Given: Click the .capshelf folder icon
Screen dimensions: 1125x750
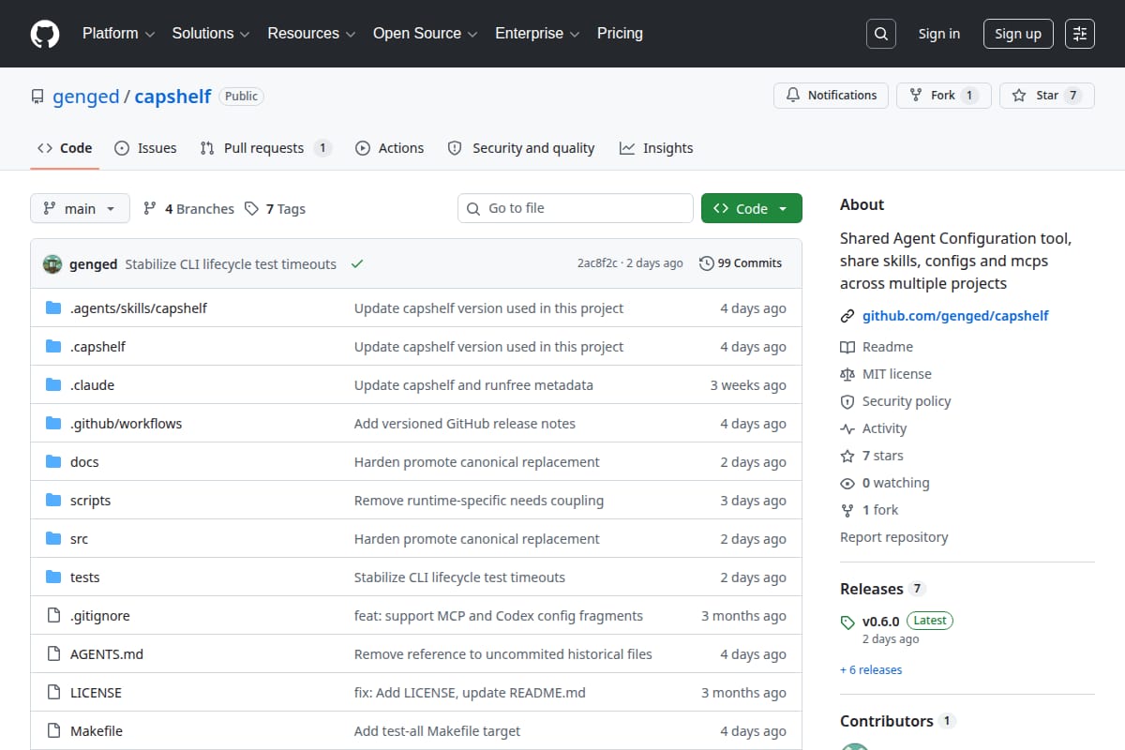Looking at the screenshot, I should pos(53,346).
